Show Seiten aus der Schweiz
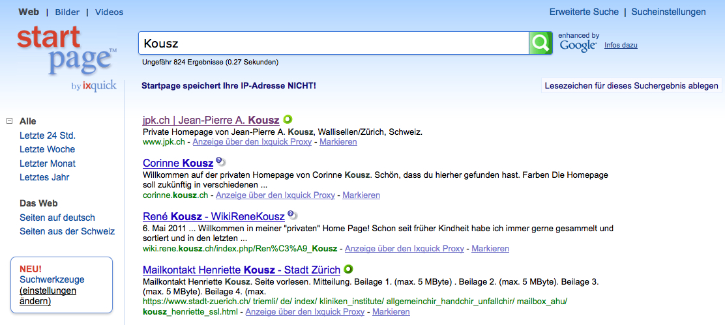This screenshot has width=725, height=325. tap(67, 231)
